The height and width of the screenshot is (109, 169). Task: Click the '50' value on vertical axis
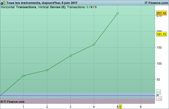point(158,80)
